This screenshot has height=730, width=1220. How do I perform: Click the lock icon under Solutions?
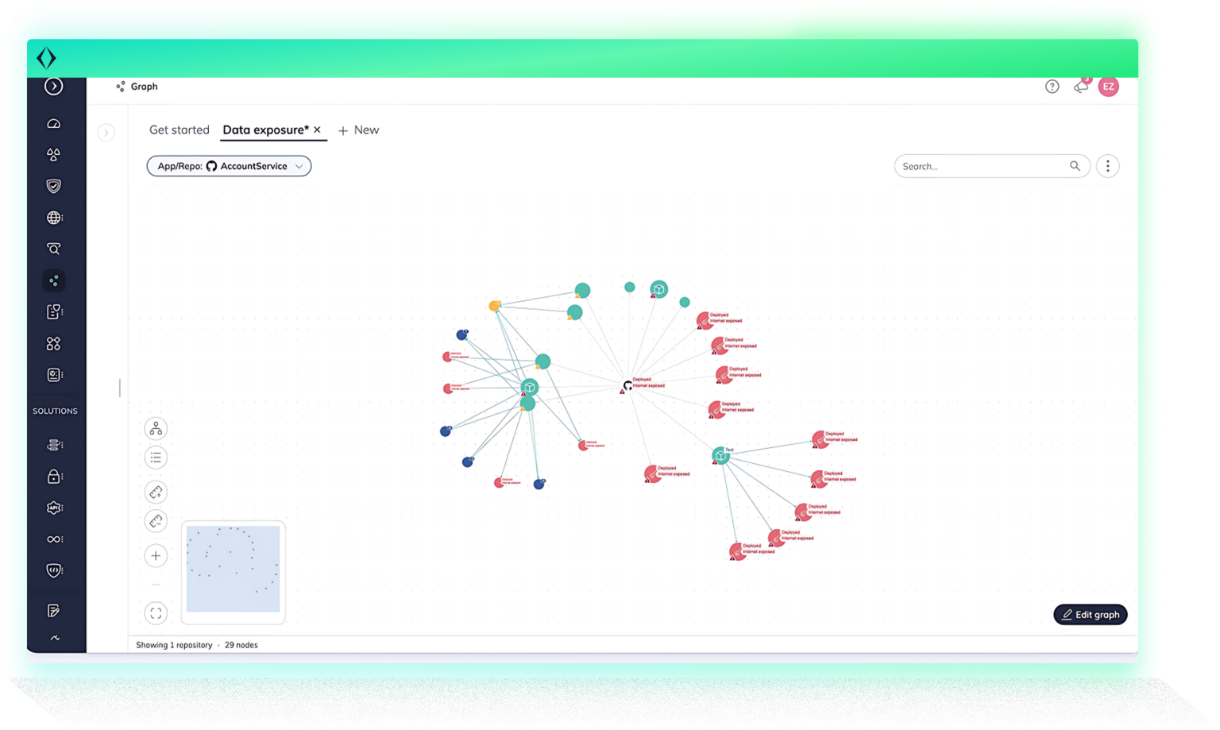coord(53,477)
